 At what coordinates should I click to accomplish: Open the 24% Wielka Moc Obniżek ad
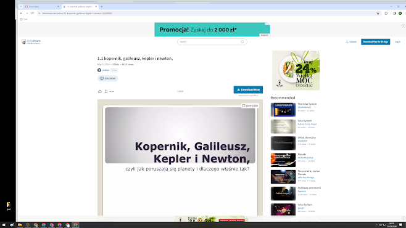tap(296, 70)
